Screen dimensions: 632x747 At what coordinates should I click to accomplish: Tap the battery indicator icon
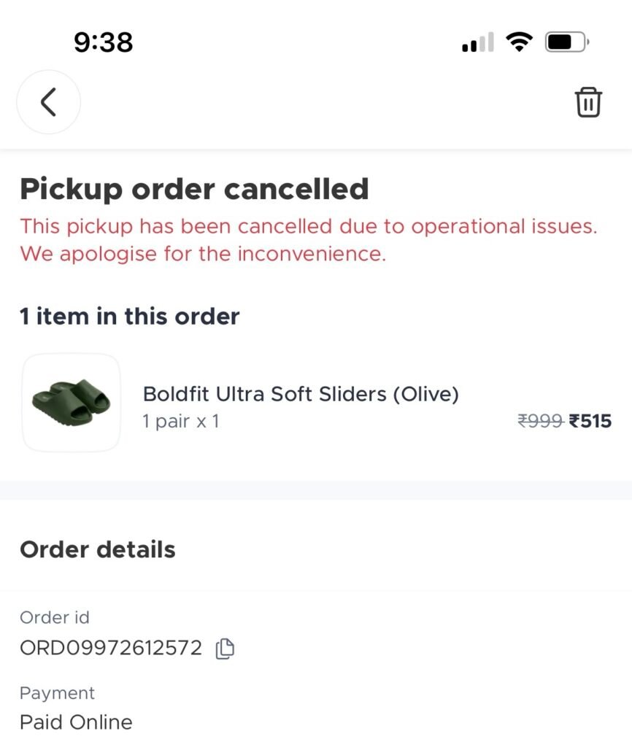click(566, 42)
